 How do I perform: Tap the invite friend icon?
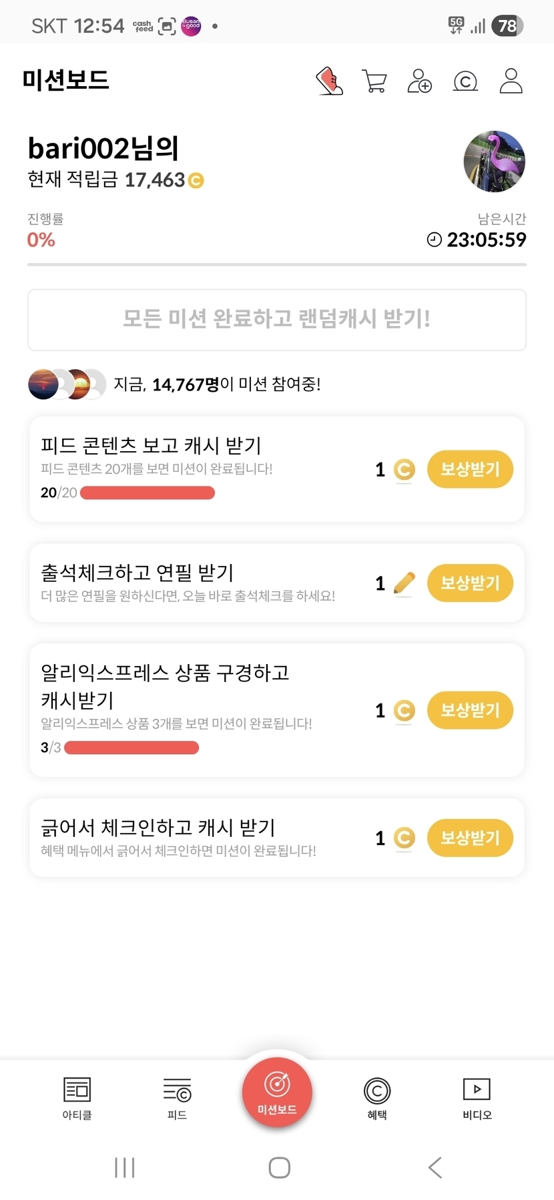click(419, 81)
